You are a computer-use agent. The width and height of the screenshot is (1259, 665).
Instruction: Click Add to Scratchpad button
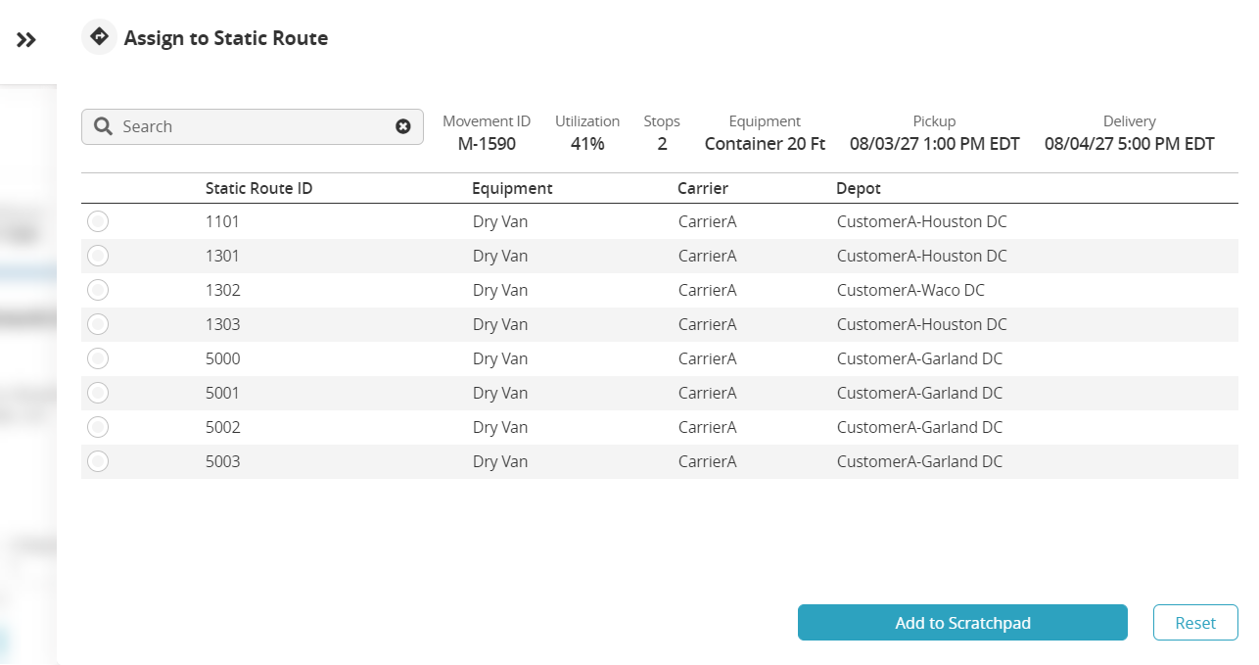tap(962, 623)
